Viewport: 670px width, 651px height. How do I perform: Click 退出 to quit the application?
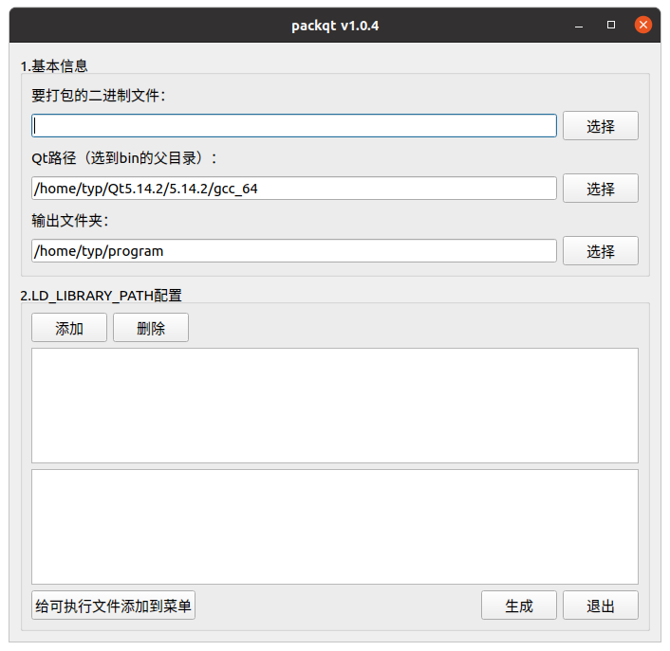coord(601,606)
